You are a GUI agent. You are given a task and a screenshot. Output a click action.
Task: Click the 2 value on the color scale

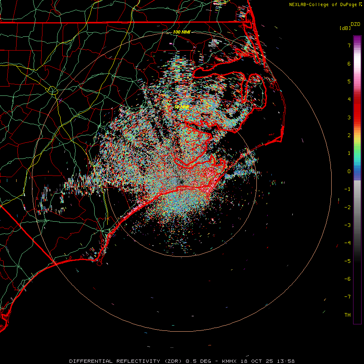(x=349, y=135)
